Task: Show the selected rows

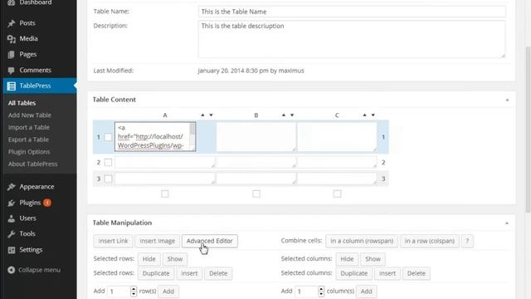Action: (175, 259)
